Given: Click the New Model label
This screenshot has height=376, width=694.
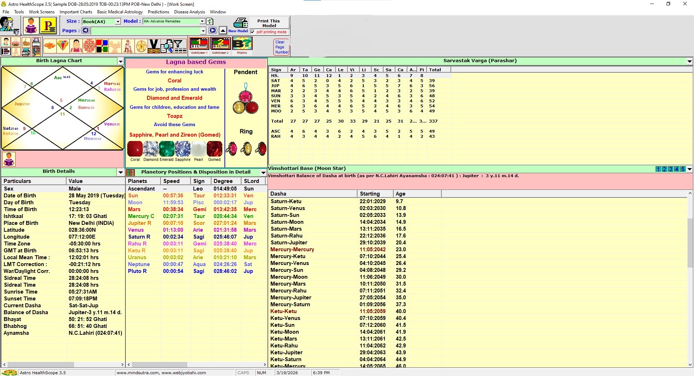Looking at the screenshot, I should pos(238,31).
